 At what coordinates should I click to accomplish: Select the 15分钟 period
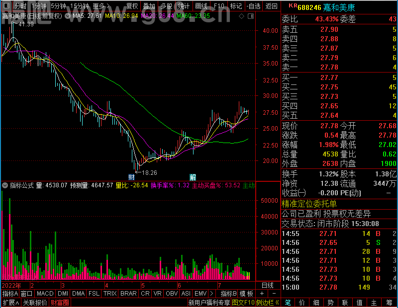(x=80, y=6)
